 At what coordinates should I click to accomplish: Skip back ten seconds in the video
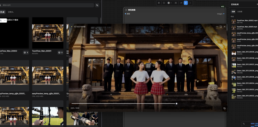[143, 66]
